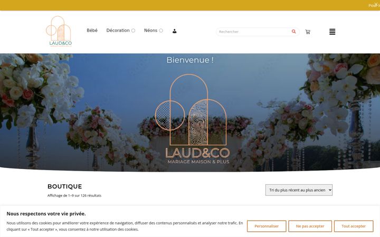Close the yellow top announcement bar
The height and width of the screenshot is (237, 380).
pos(376,3)
